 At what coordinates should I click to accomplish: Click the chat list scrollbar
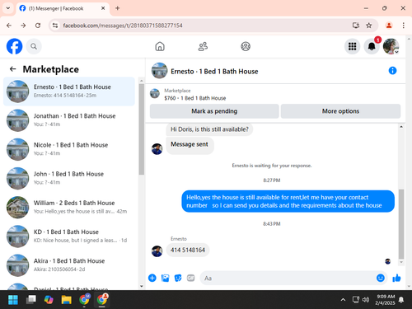pyautogui.click(x=142, y=129)
